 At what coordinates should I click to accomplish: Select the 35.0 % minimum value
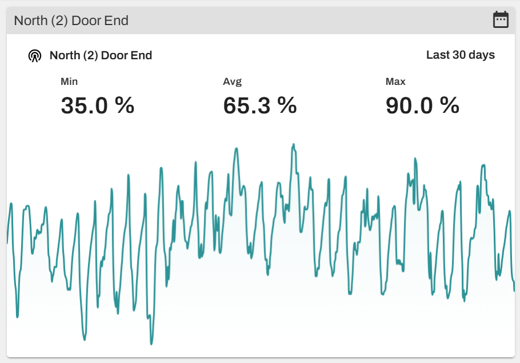(97, 105)
